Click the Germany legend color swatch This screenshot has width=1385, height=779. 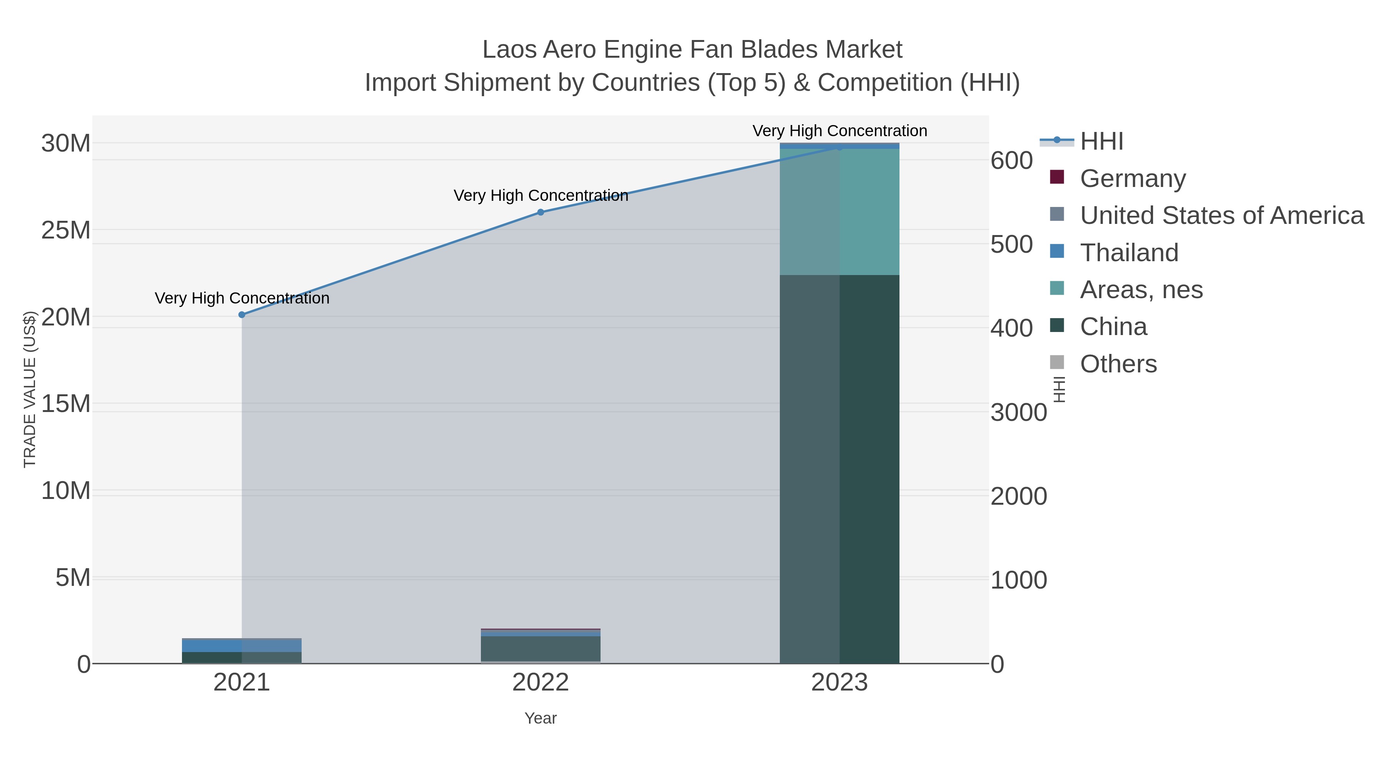(x=1057, y=177)
